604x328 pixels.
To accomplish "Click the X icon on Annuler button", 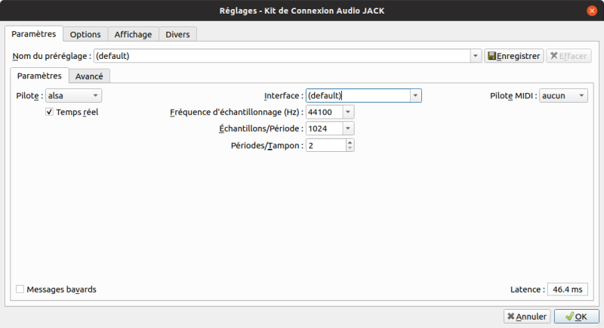I will (511, 316).
